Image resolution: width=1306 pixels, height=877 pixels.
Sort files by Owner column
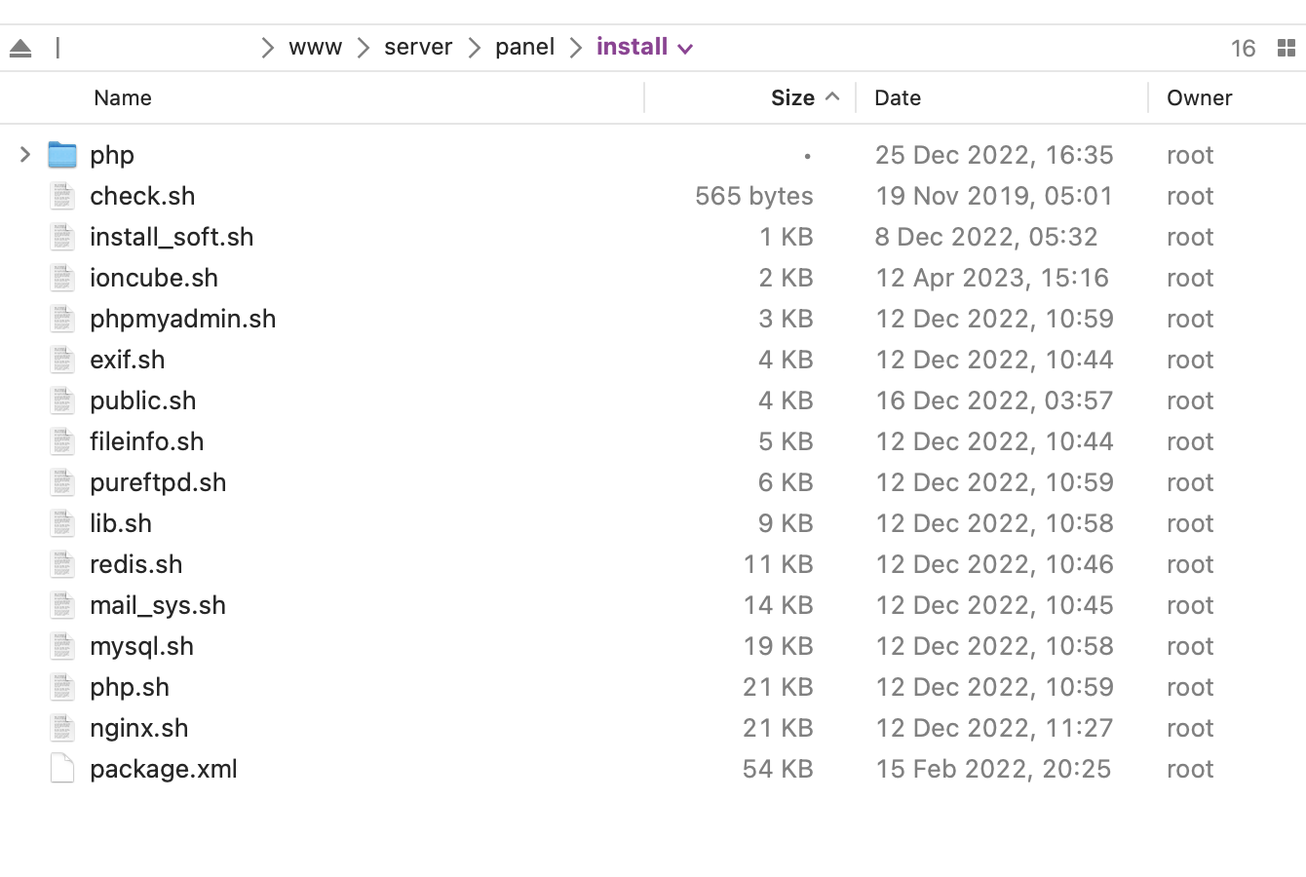(x=1199, y=97)
